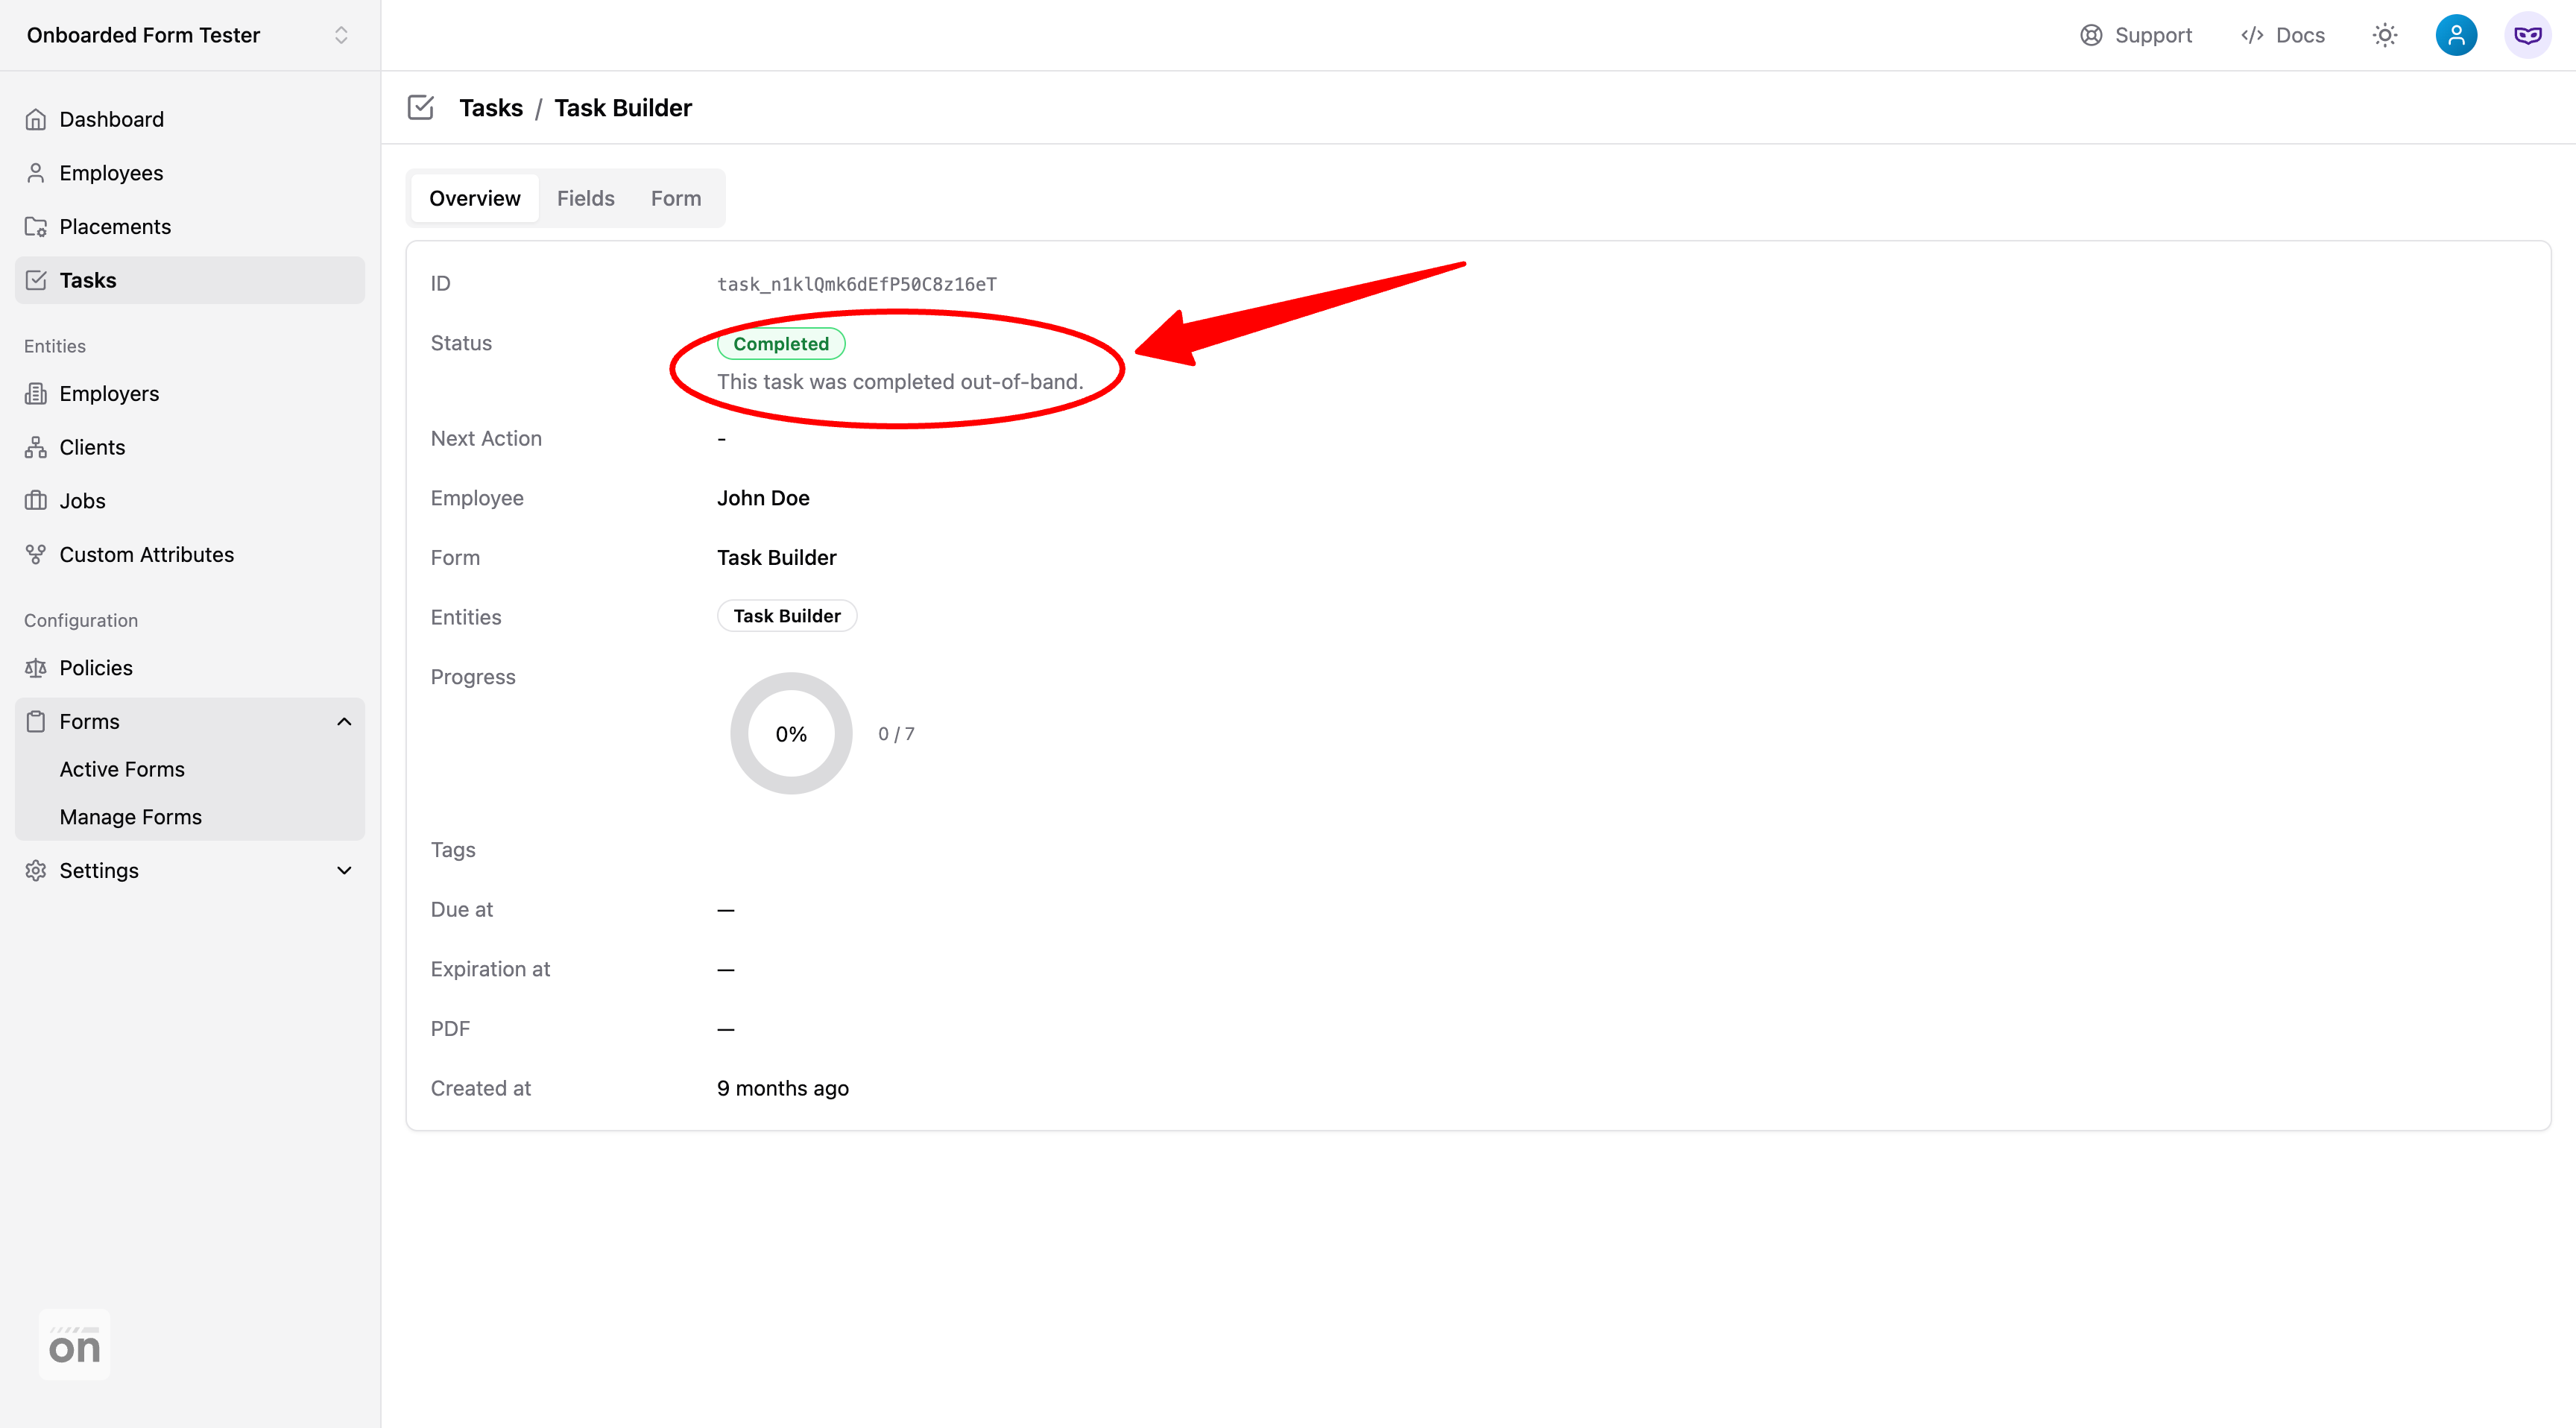Click the Placements folder icon
This screenshot has width=2576, height=1428.
[36, 227]
